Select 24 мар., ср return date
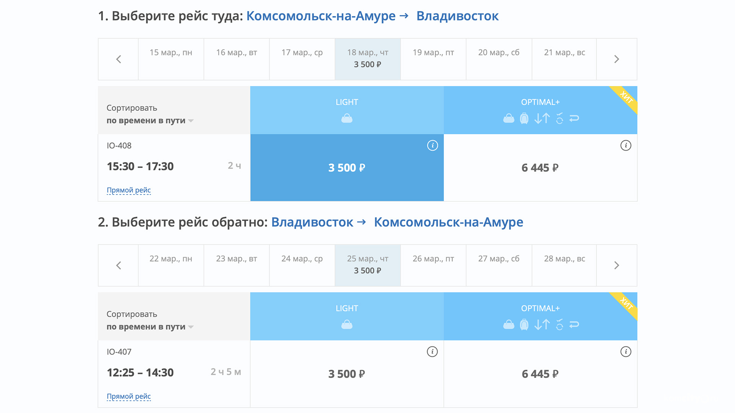This screenshot has width=735, height=413. [x=302, y=265]
